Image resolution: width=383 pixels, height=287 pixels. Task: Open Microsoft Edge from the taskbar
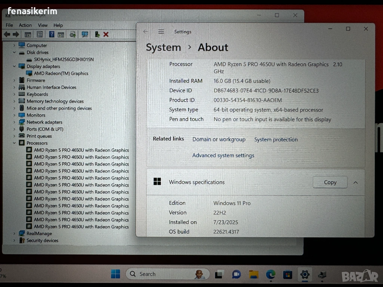270,275
